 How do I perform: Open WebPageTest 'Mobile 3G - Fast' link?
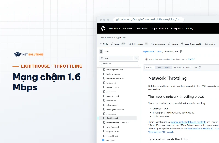[203, 129]
